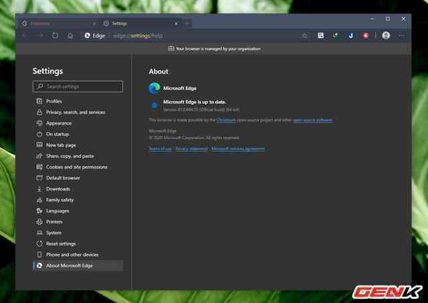Viewport: 428px width, 303px height.
Task: Click the Reset settings circular icon
Action: point(39,243)
